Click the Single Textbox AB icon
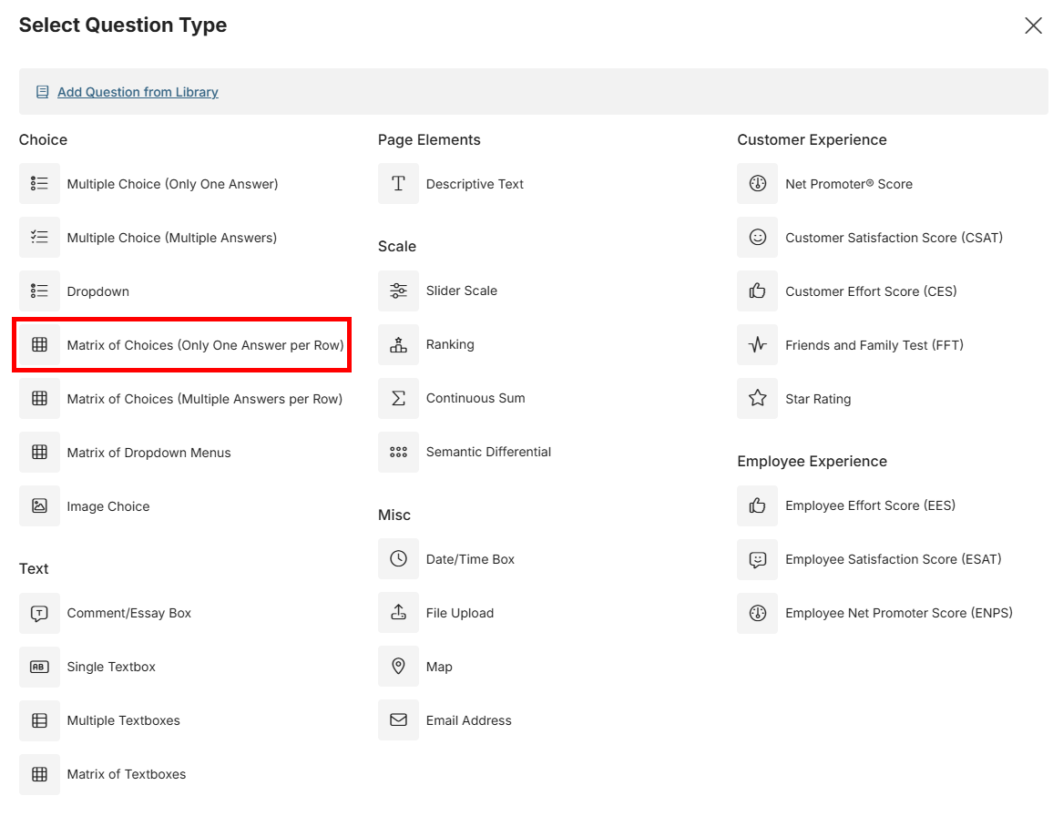Viewport: 1053px width, 816px height. point(39,667)
